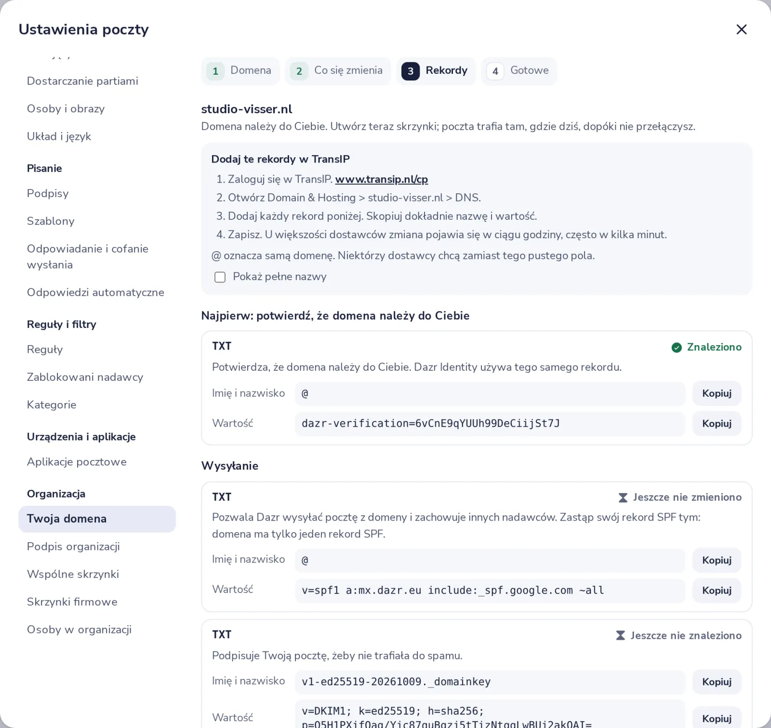The width and height of the screenshot is (771, 728).
Task: Copy the v=spf1 record value
Action: [x=717, y=591]
